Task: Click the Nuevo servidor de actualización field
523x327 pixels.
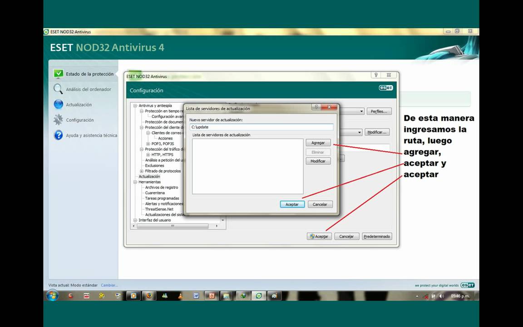Action: point(261,127)
